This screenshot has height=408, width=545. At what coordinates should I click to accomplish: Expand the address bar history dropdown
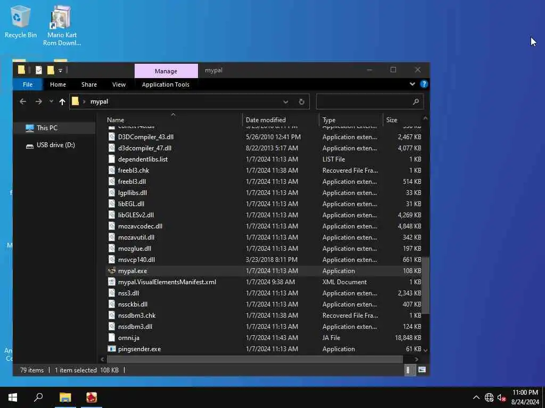click(x=285, y=101)
